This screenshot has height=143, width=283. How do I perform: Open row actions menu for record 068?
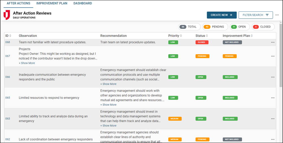(273, 42)
